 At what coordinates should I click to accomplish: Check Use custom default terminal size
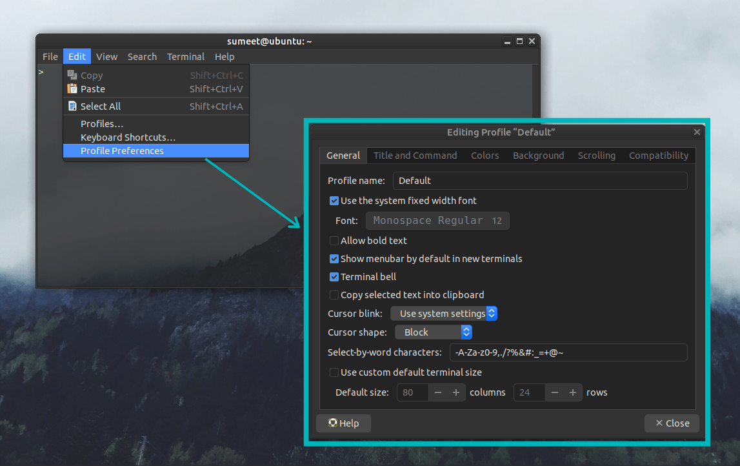[x=334, y=372]
